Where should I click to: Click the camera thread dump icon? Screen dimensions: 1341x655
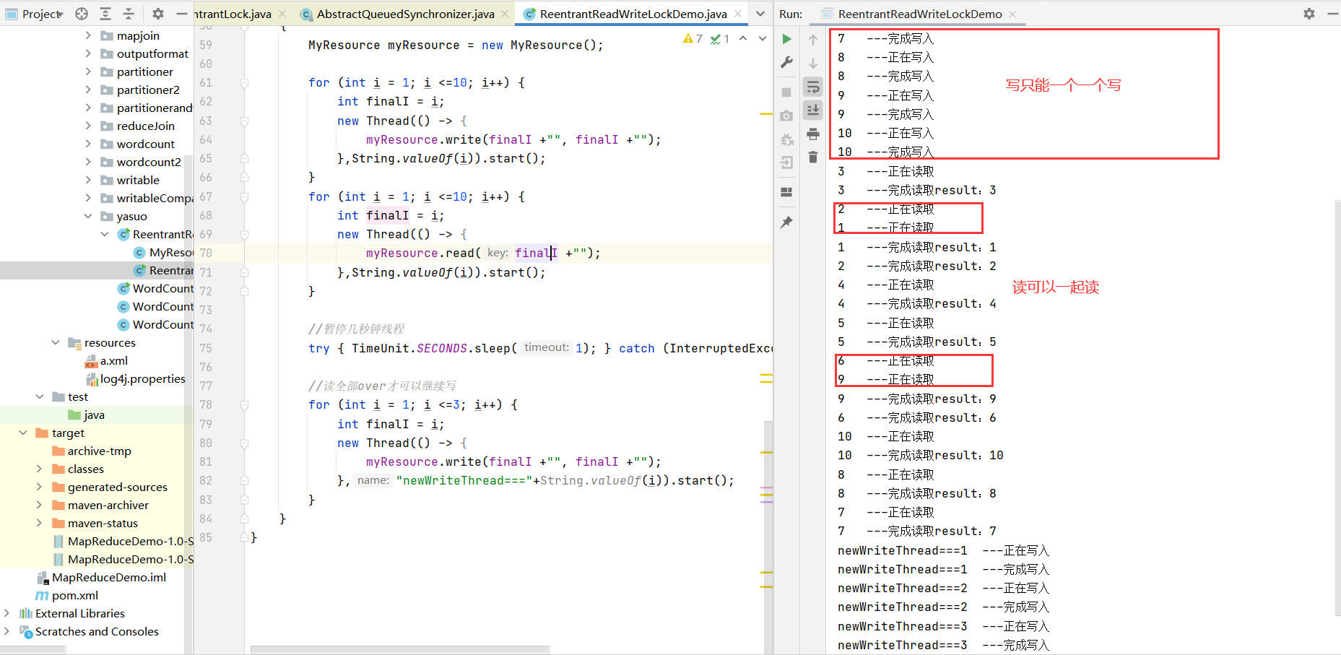(x=786, y=116)
